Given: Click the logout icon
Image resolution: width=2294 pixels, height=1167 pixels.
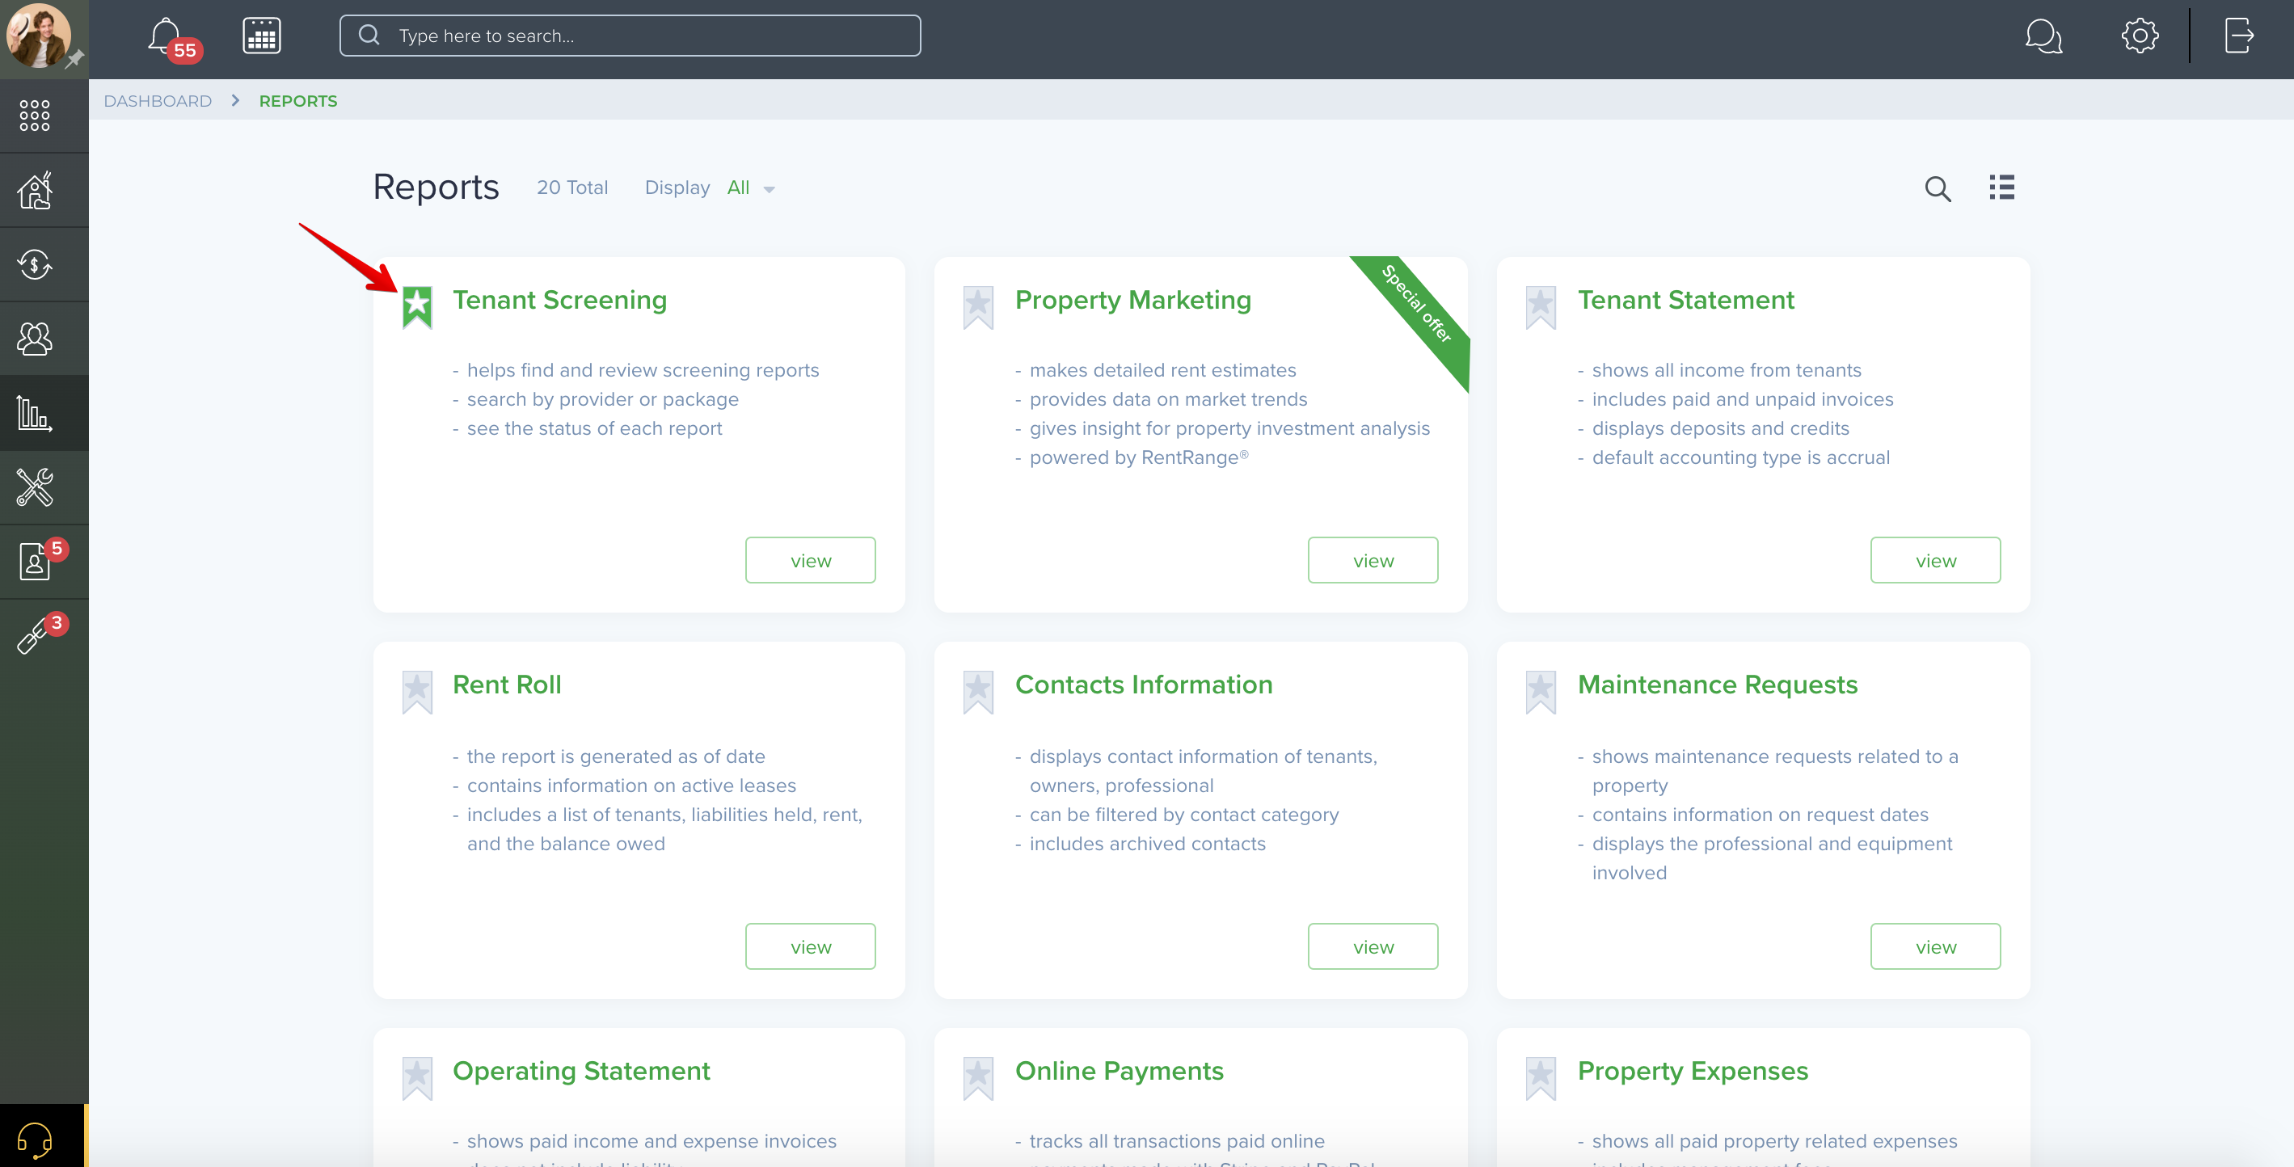Looking at the screenshot, I should click(x=2239, y=36).
